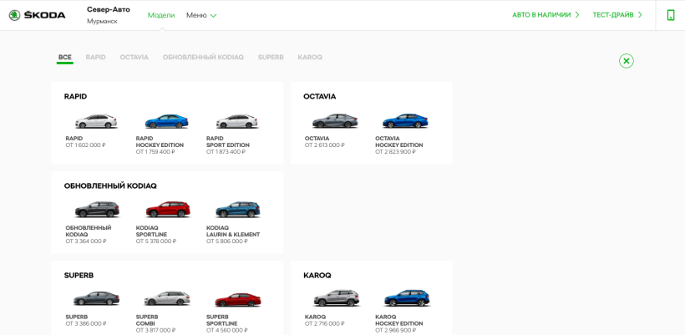Click price ОТ 1 602 000 ₽
Viewport: 685px width, 335px height.
(85, 145)
